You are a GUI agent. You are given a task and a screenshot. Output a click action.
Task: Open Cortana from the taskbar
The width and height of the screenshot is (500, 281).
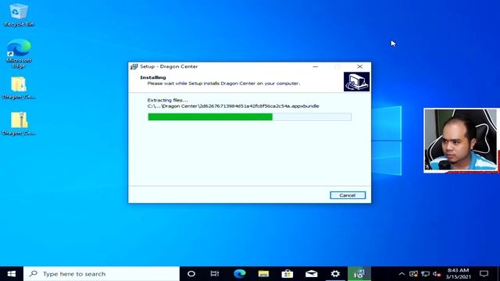(191, 274)
